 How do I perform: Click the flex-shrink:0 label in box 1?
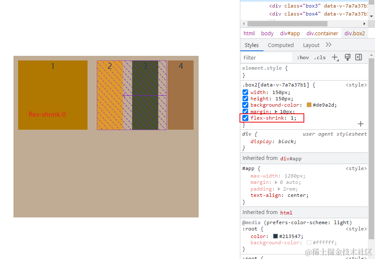click(48, 115)
